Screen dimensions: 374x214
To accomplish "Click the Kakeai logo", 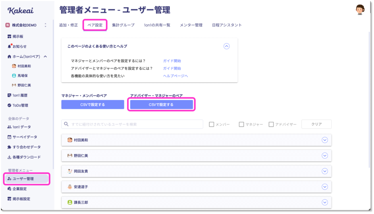I will (x=20, y=11).
